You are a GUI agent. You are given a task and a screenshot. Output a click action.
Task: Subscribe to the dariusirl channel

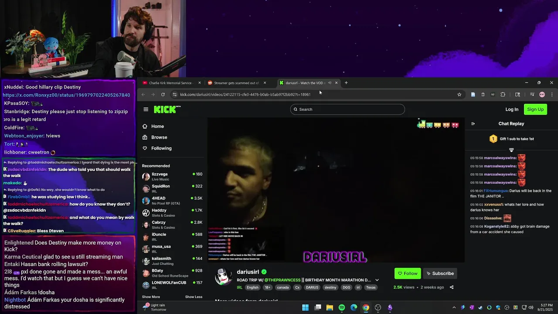point(440,273)
